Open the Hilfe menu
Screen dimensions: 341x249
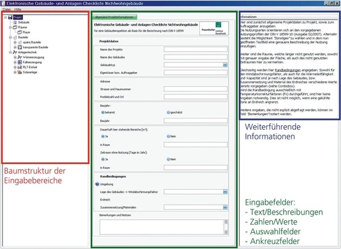[x=18, y=9]
